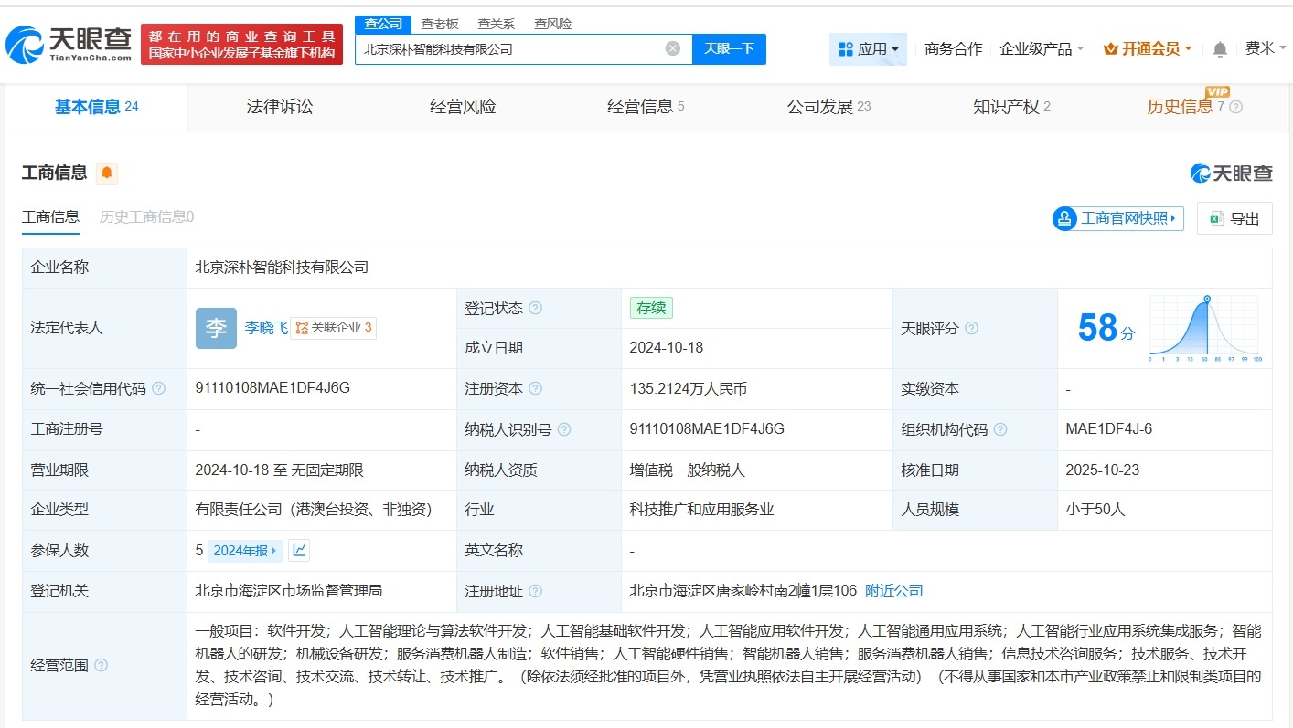Clear search box using the X icon
Screen dimensions: 1293x728
point(672,48)
